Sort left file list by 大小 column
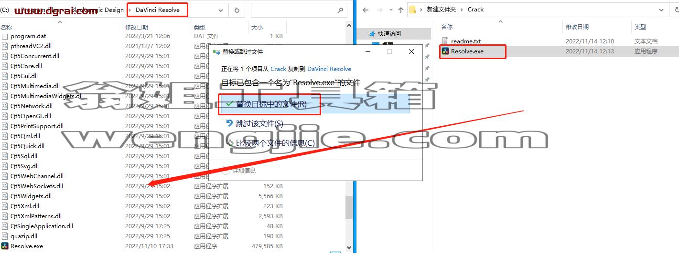This screenshot has height=253, width=679. pyautogui.click(x=257, y=27)
